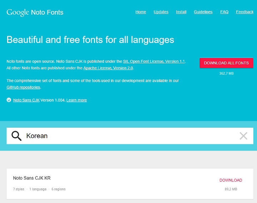Open the Home nav link
Image resolution: width=257 pixels, height=203 pixels.
(141, 12)
